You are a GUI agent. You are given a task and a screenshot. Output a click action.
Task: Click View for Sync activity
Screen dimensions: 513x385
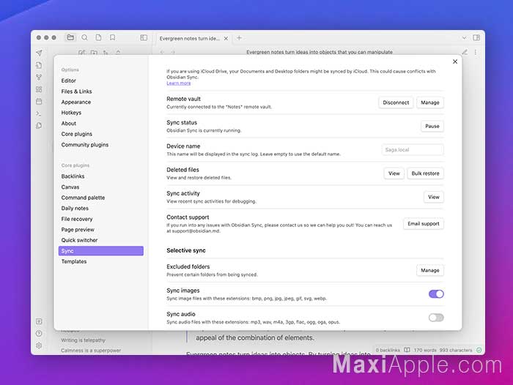[434, 197]
